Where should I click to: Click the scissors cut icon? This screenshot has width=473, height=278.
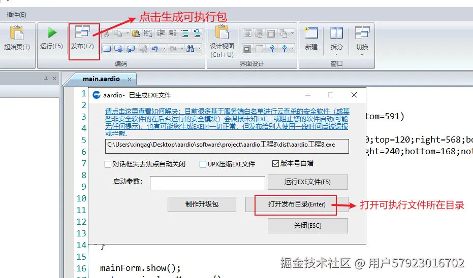106,33
